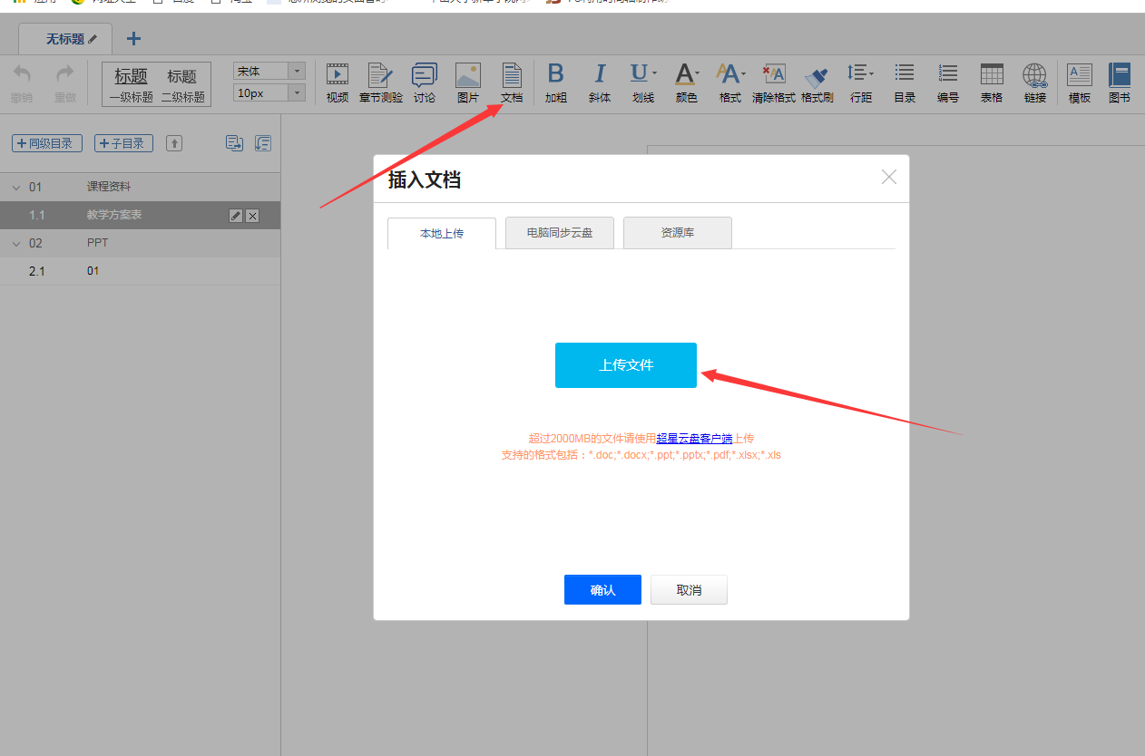Click the blue upload file button
Viewport: 1145px width, 756px height.
coord(626,365)
